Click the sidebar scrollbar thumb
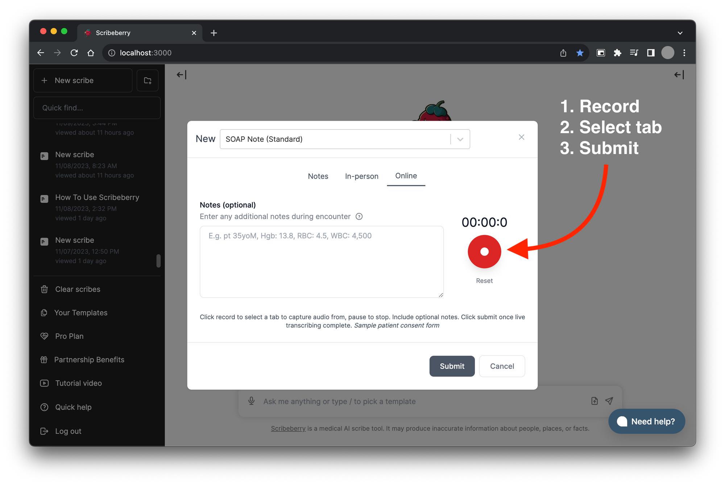The height and width of the screenshot is (485, 725). [158, 260]
